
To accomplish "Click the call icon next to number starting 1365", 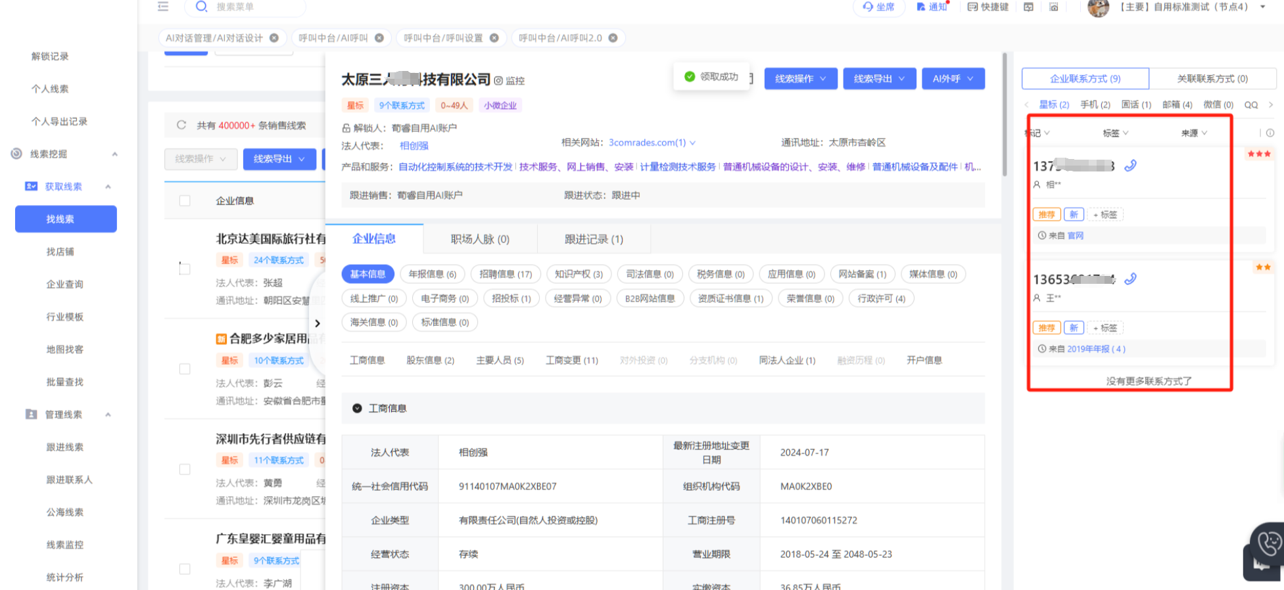I will 1130,279.
